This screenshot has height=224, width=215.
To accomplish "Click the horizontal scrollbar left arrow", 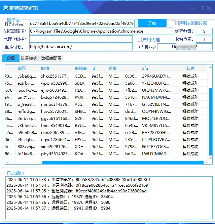I will (x=8, y=163).
